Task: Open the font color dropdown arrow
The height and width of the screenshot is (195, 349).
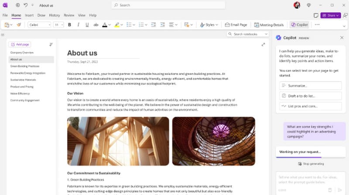Action: (109, 25)
